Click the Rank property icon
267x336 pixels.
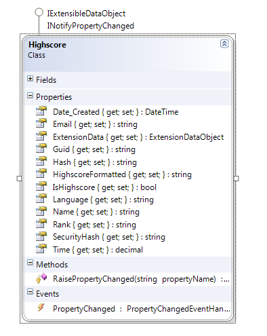[41, 223]
